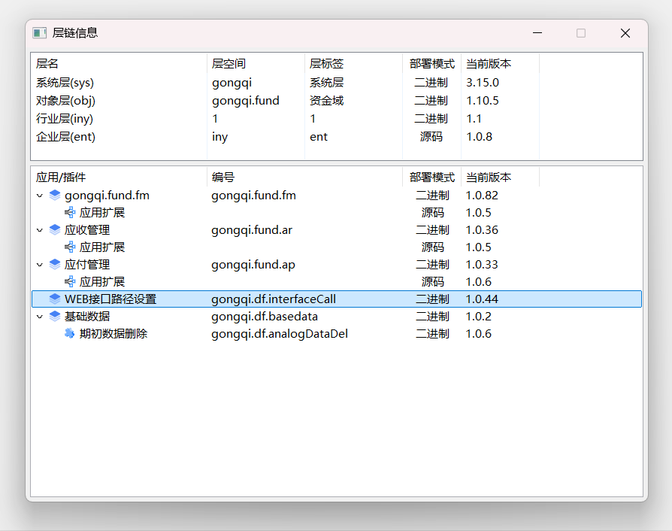672x531 pixels.
Task: Click the gongqi.fund.ar code cell
Action: coord(252,230)
